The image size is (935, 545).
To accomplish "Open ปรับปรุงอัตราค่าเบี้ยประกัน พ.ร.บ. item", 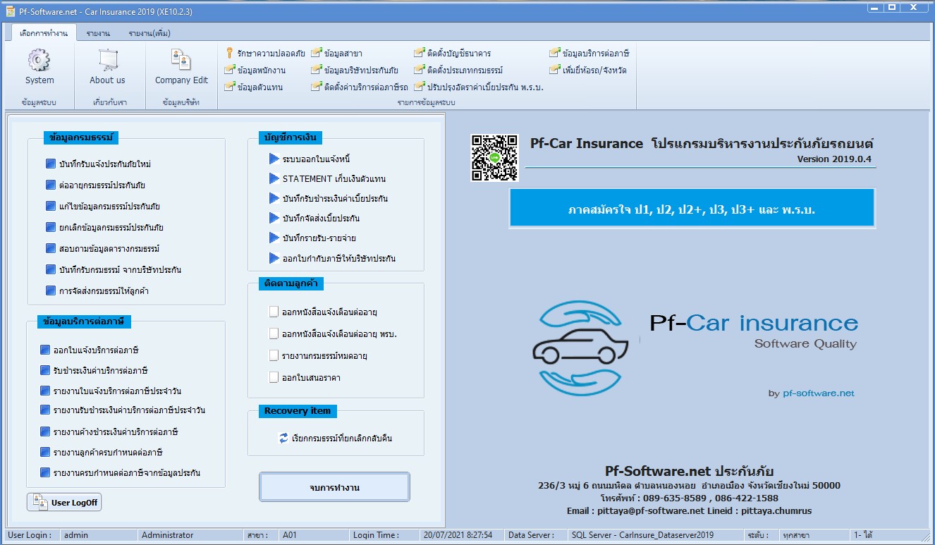I will [479, 87].
